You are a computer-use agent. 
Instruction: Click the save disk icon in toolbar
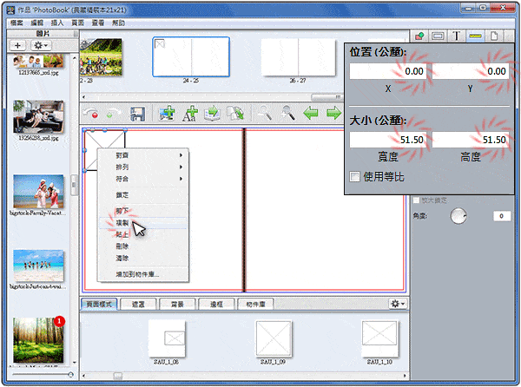[x=136, y=114]
